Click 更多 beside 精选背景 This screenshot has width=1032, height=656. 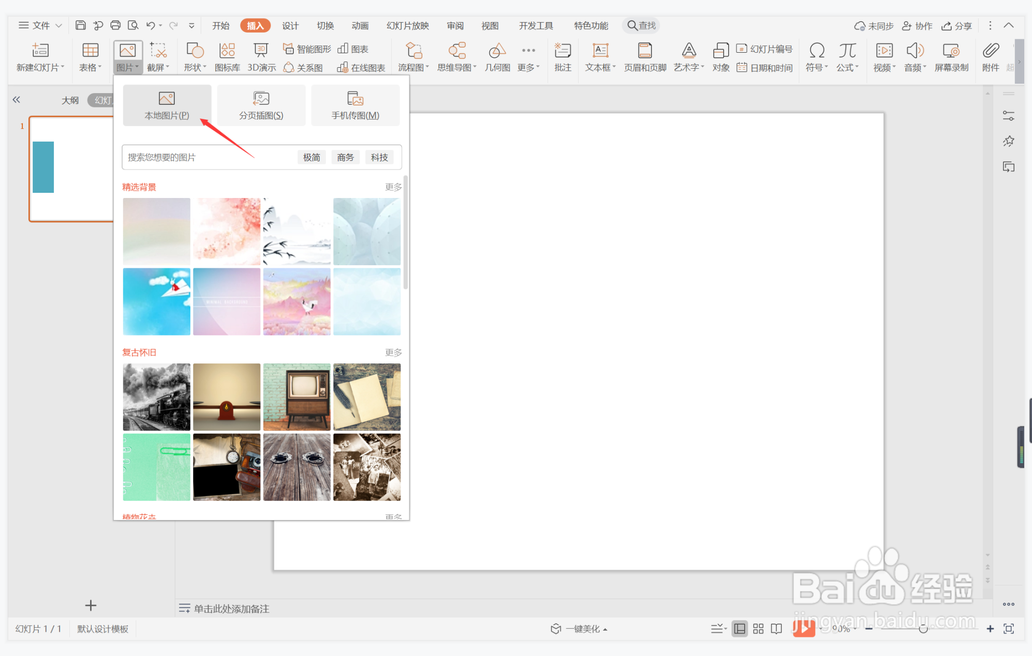point(393,187)
